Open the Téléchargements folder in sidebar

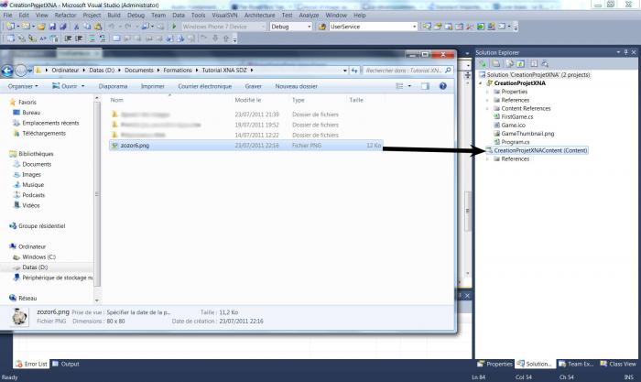coord(46,133)
